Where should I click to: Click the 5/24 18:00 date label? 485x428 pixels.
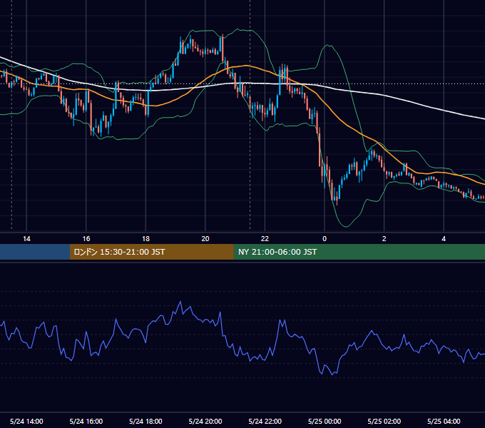pyautogui.click(x=145, y=421)
